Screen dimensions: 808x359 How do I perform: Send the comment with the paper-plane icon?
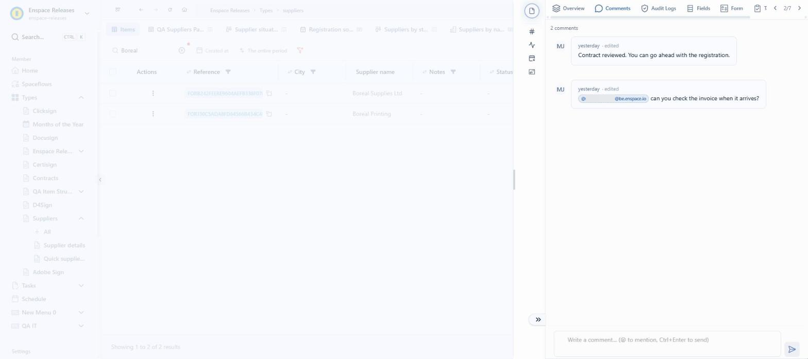coord(792,349)
